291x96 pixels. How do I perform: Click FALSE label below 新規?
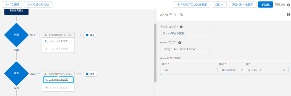pyautogui.click(x=16, y=50)
